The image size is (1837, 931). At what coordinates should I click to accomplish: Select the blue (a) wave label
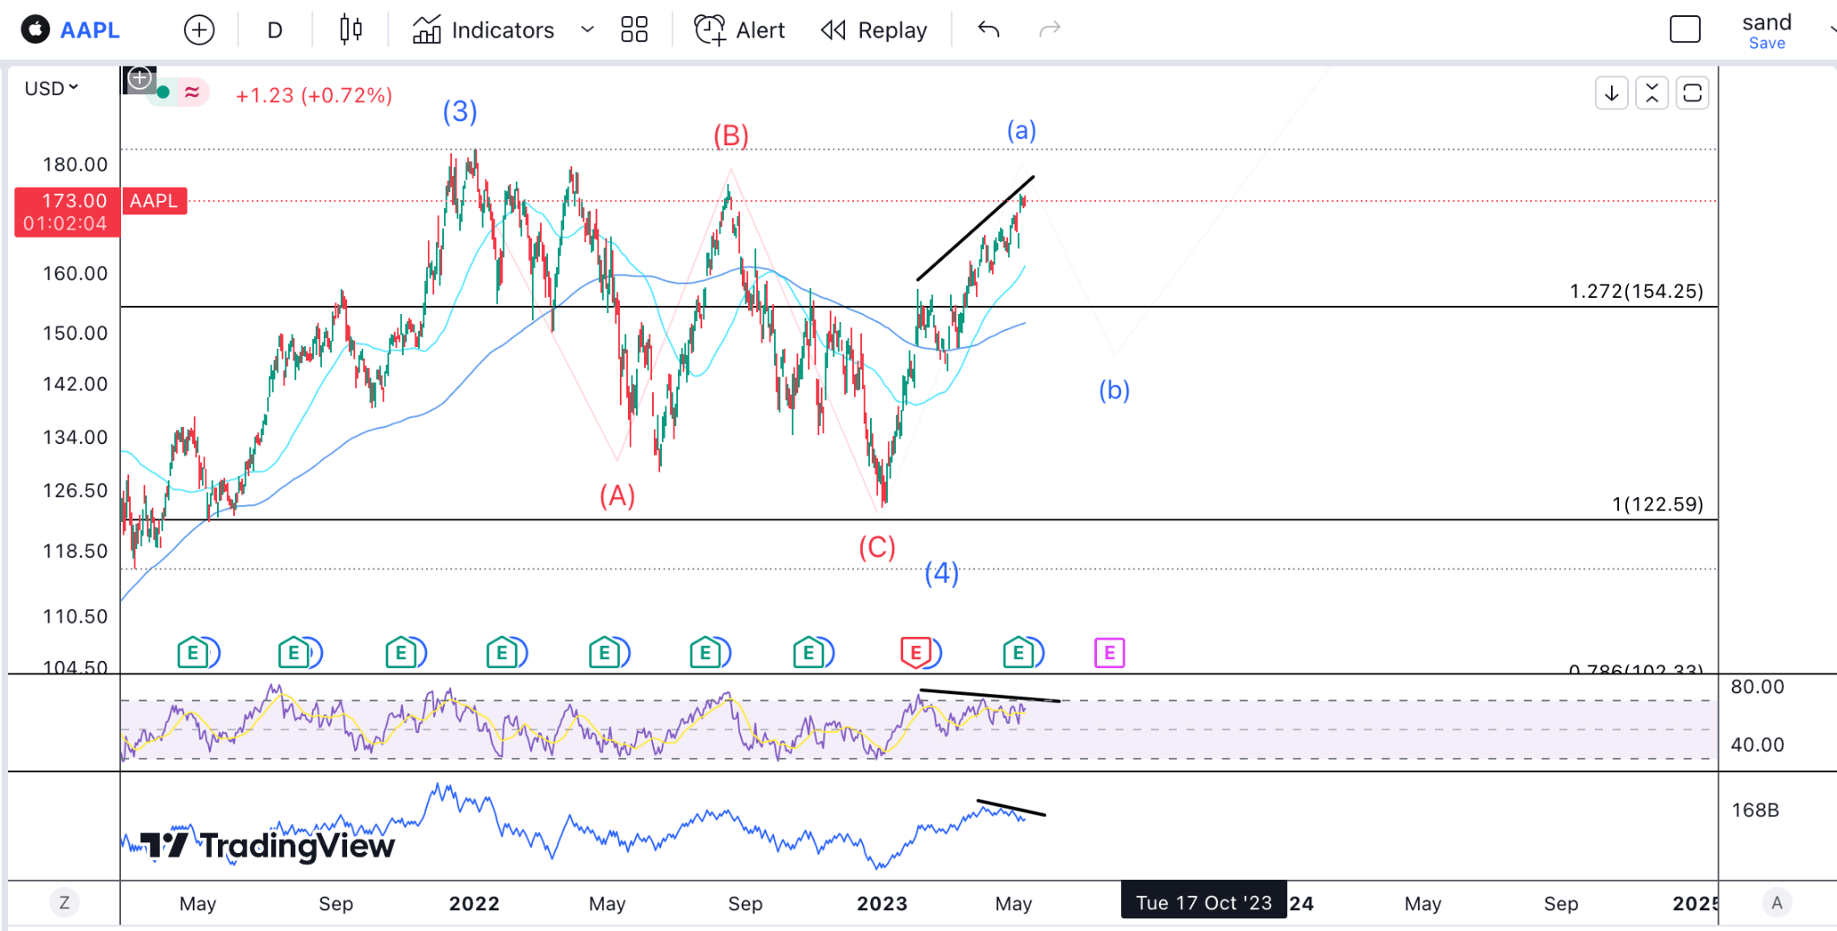tap(1022, 130)
